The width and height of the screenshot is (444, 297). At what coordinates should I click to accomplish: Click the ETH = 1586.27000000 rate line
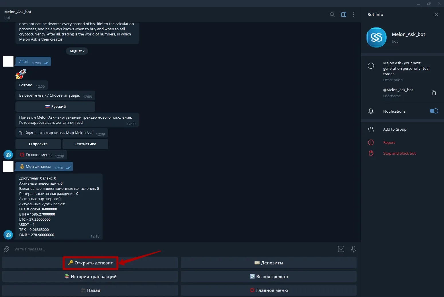click(37, 214)
